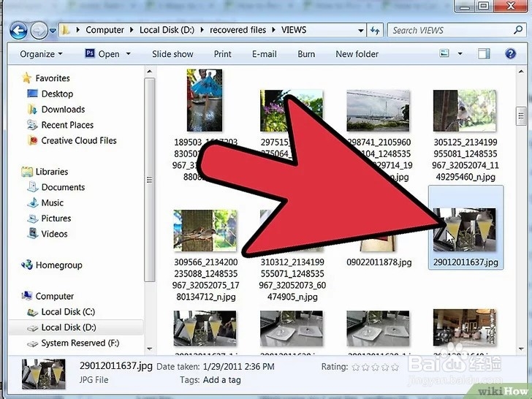
Task: Toggle the preview pane
Action: (x=484, y=53)
